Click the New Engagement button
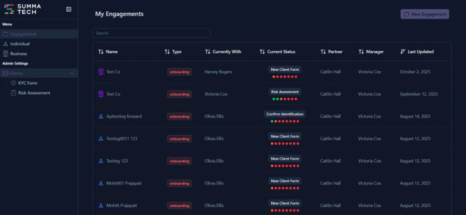Image resolution: width=466 pixels, height=215 pixels. (425, 14)
